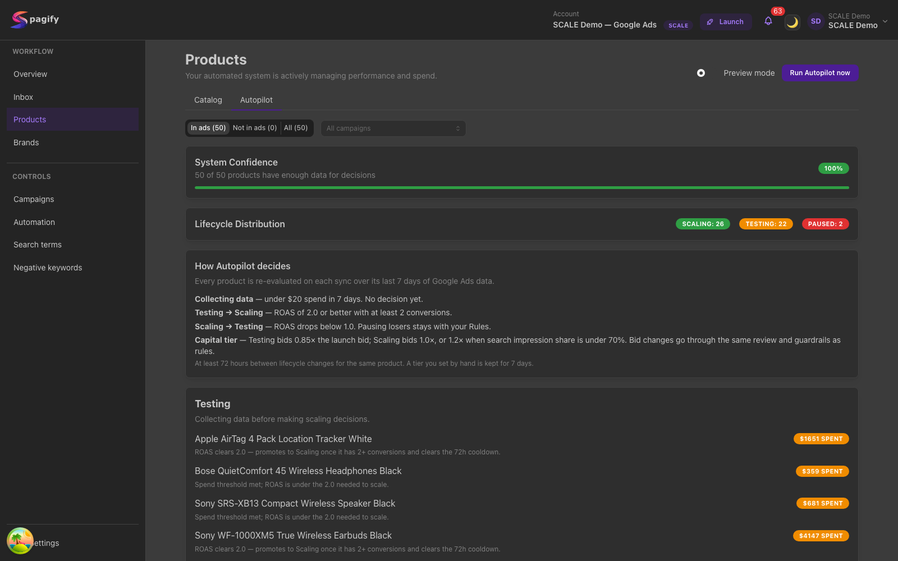Screen dimensions: 898x561
Task: Open Negative keywords in the sidebar
Action: click(x=72, y=268)
